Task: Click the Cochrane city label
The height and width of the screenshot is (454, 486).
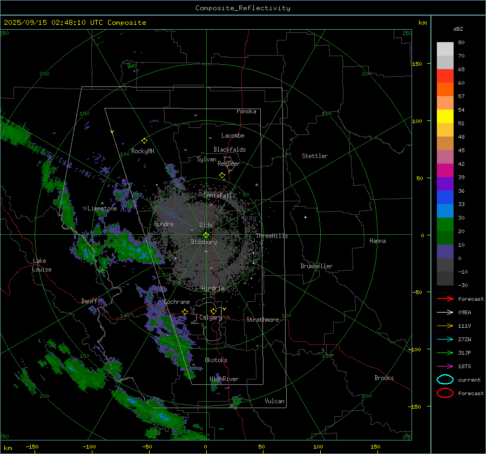Action: point(177,302)
